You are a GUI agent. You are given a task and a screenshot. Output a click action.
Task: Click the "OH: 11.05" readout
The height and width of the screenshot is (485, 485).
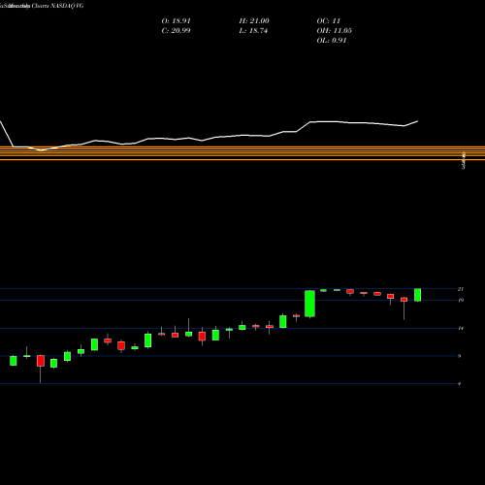tap(335, 31)
